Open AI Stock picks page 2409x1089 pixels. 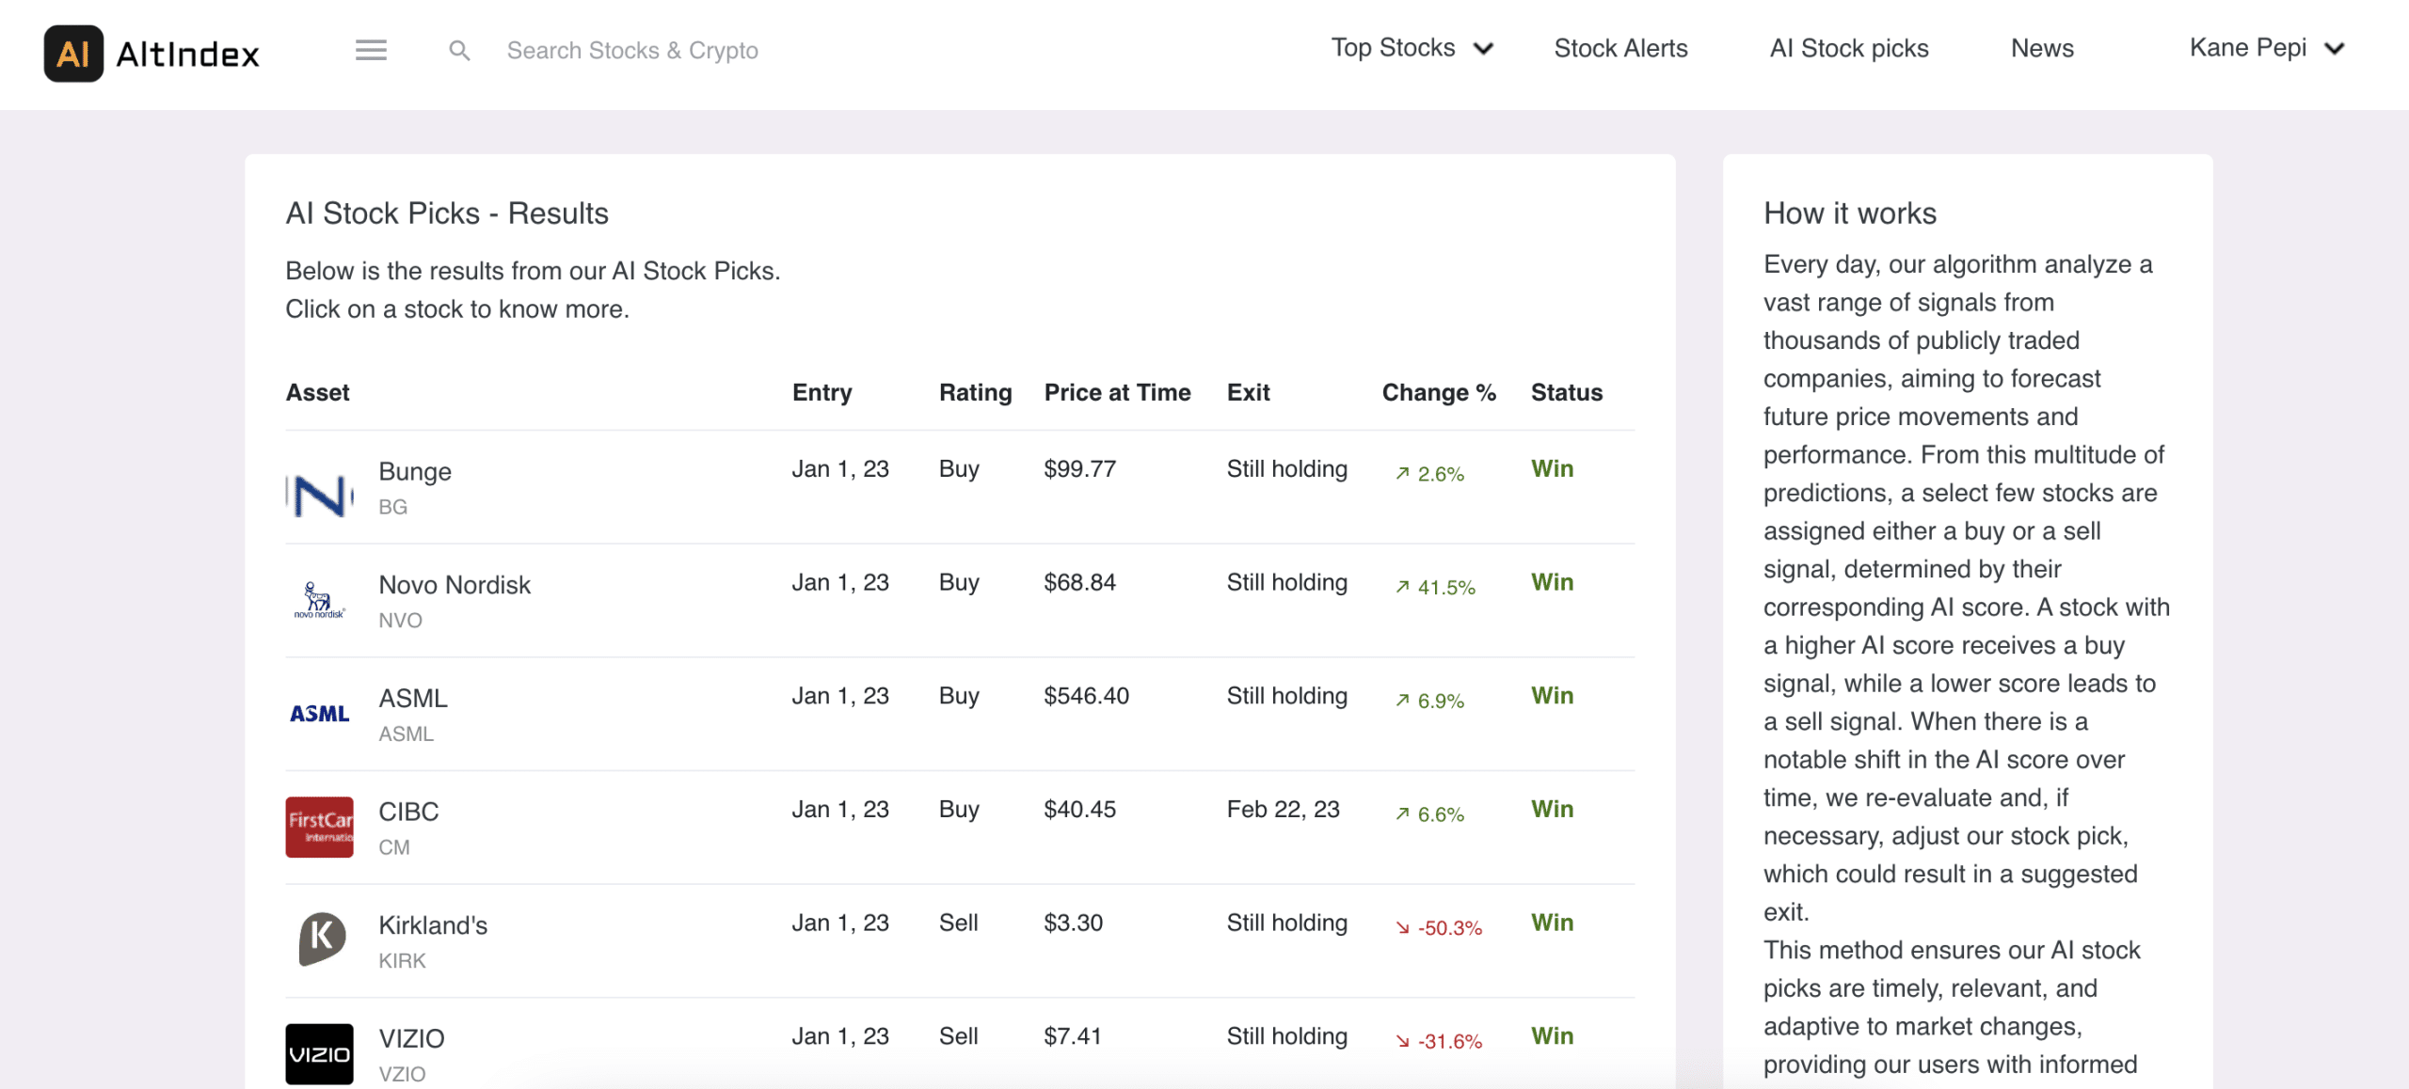click(x=1849, y=48)
